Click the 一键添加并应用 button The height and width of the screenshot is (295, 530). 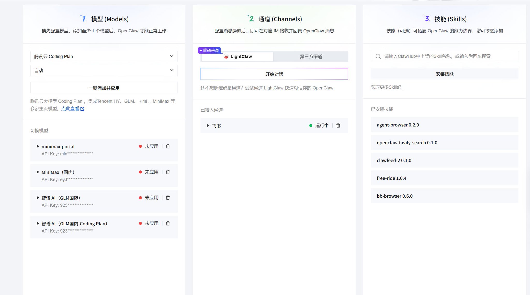tap(104, 88)
